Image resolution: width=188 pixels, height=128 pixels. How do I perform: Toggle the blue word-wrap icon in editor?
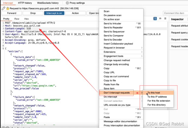pyautogui.click(x=155, y=18)
